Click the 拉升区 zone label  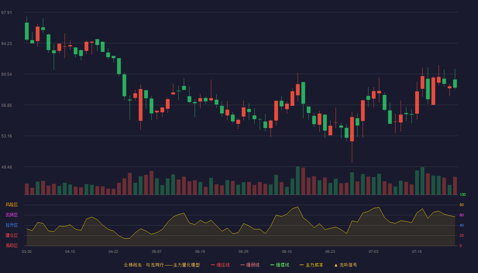tap(12, 225)
